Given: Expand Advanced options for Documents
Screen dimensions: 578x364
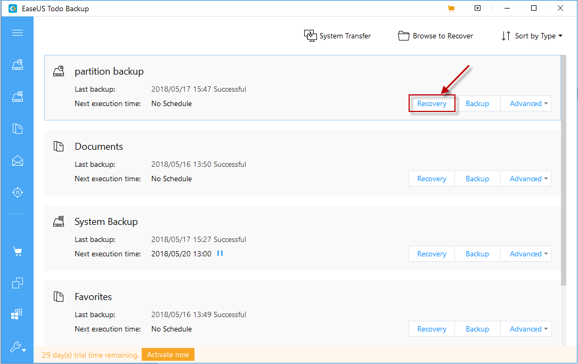Looking at the screenshot, I should pyautogui.click(x=526, y=179).
